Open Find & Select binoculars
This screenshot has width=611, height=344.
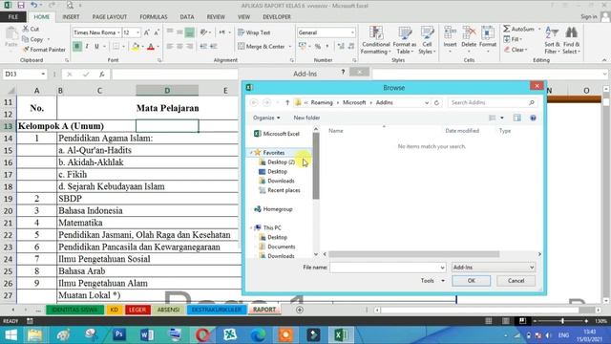(571, 40)
